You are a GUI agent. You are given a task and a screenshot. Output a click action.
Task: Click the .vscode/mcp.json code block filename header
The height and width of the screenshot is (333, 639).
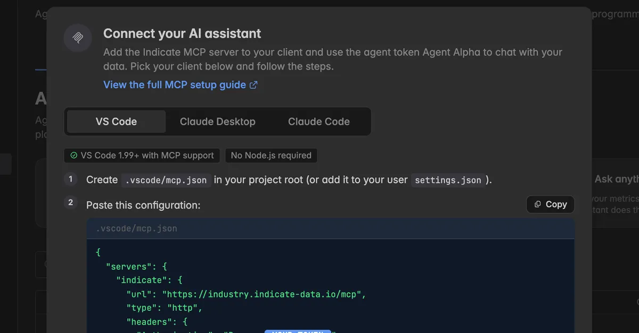coord(330,229)
